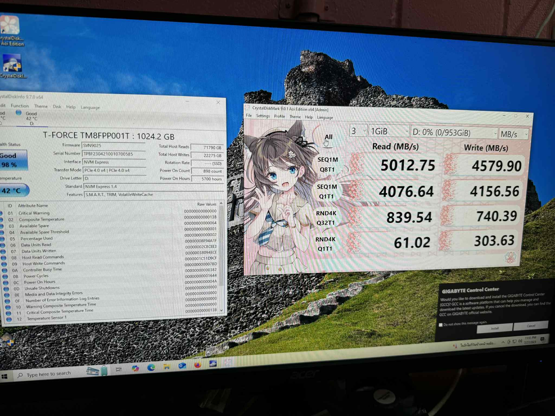Click the network tray icon

click(x=514, y=341)
